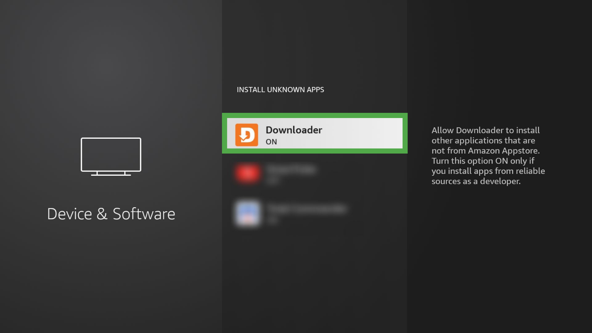This screenshot has height=333, width=592.
Task: Click the 'INSTALL UNKNOWN APPS' heading
Action: tap(280, 90)
